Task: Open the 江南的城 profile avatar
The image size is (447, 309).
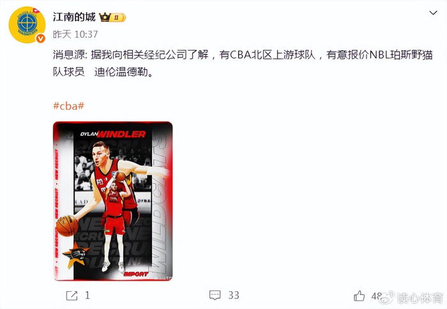Action: tap(27, 25)
